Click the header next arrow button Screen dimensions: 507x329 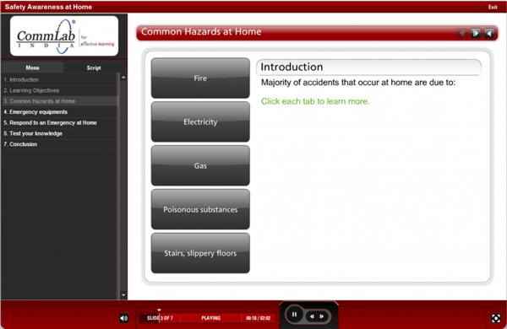(x=476, y=33)
